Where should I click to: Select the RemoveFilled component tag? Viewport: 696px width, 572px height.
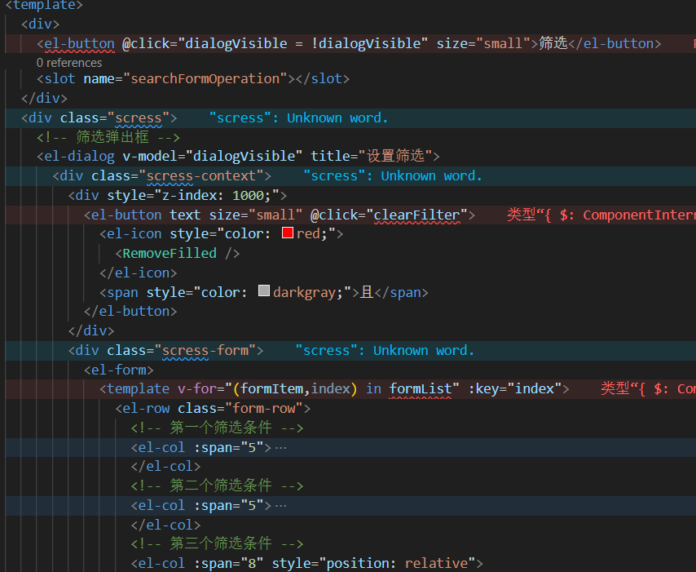(171, 252)
